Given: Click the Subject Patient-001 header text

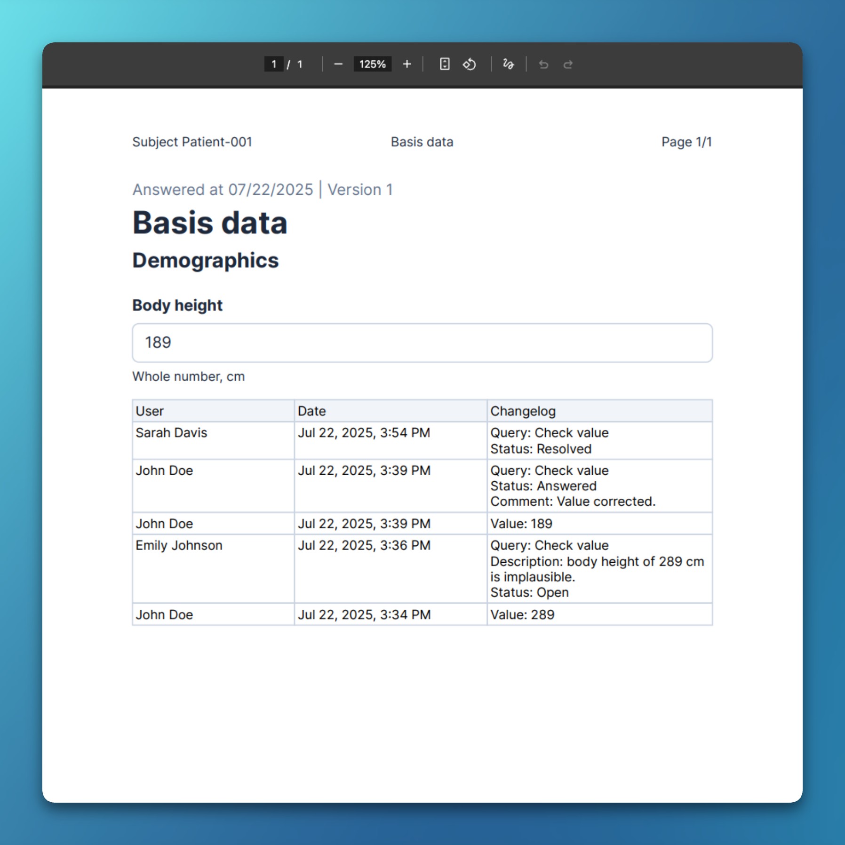Looking at the screenshot, I should pyautogui.click(x=192, y=142).
